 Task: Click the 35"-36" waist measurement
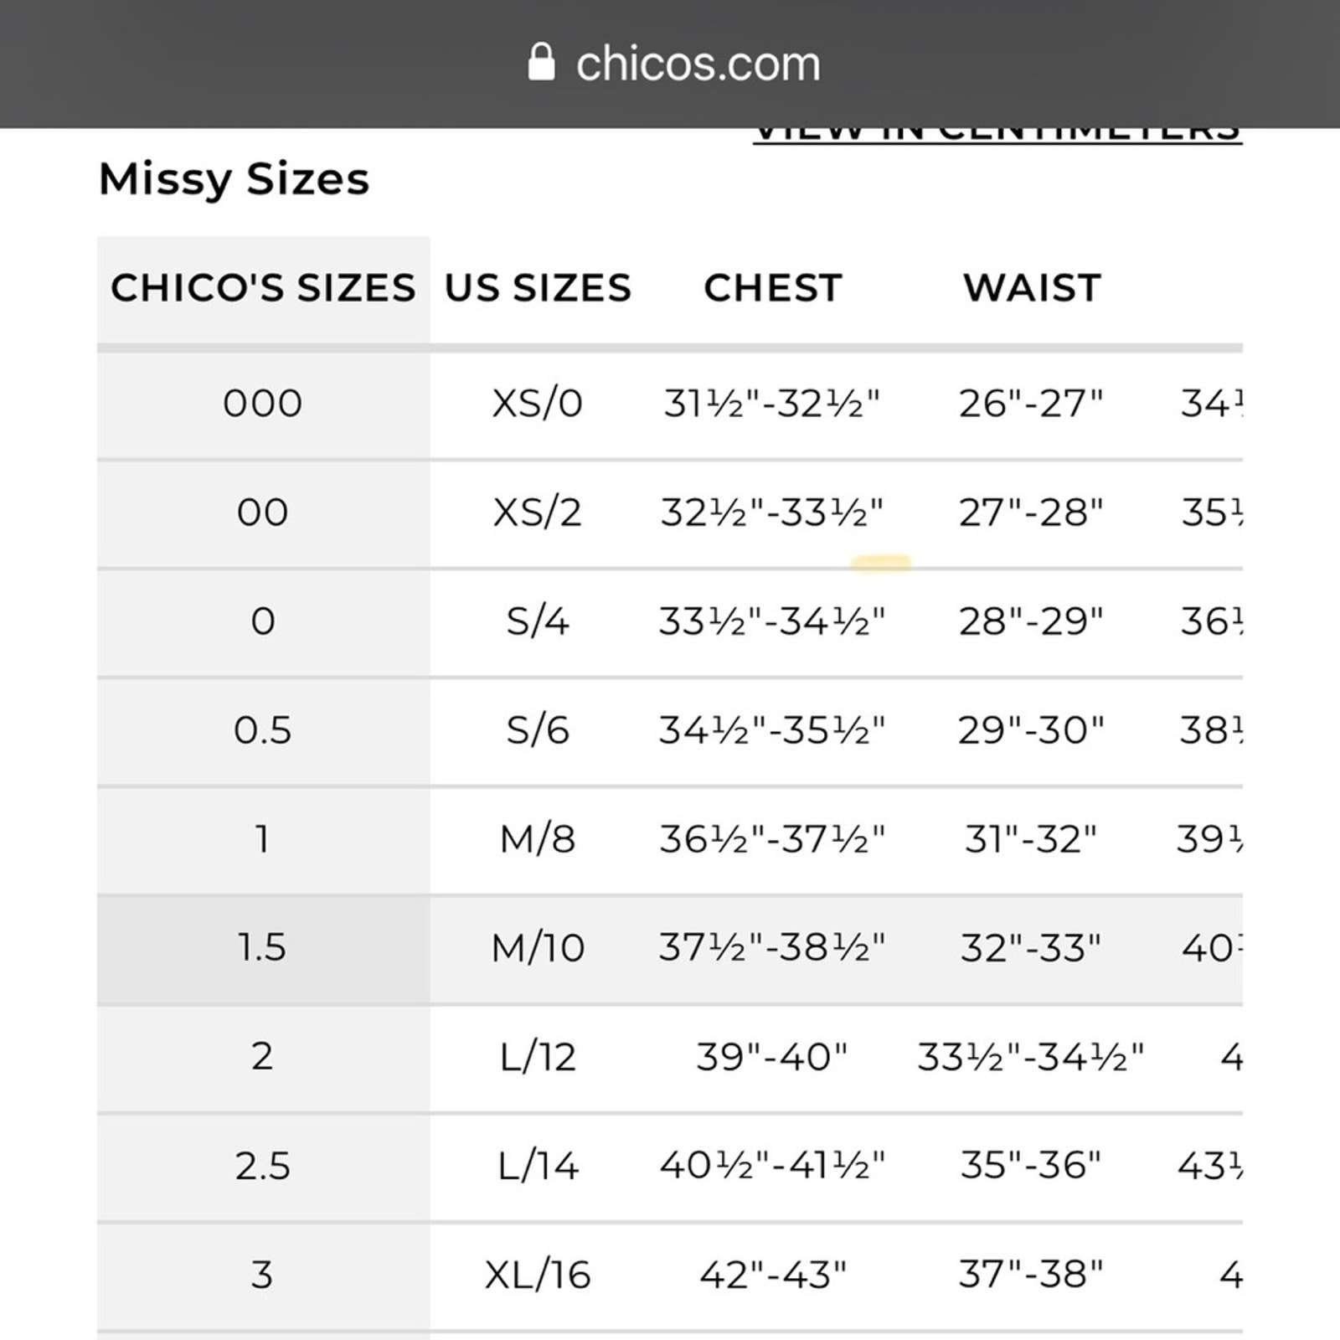pyautogui.click(x=1031, y=1165)
